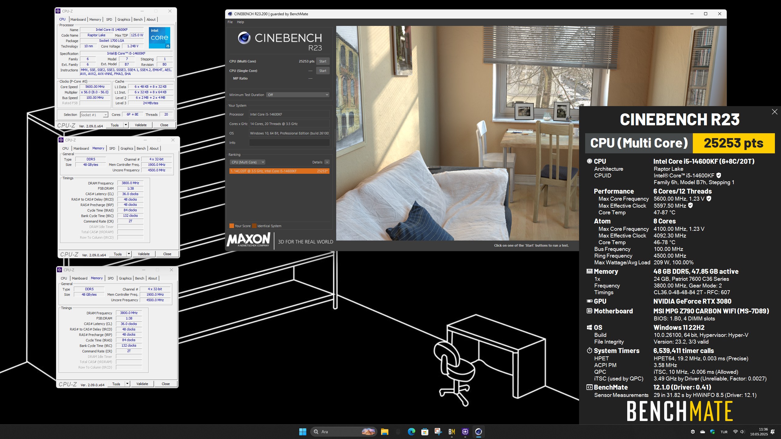Open the File menu in Cinebench
Screen dimensions: 781x439
pos(230,22)
